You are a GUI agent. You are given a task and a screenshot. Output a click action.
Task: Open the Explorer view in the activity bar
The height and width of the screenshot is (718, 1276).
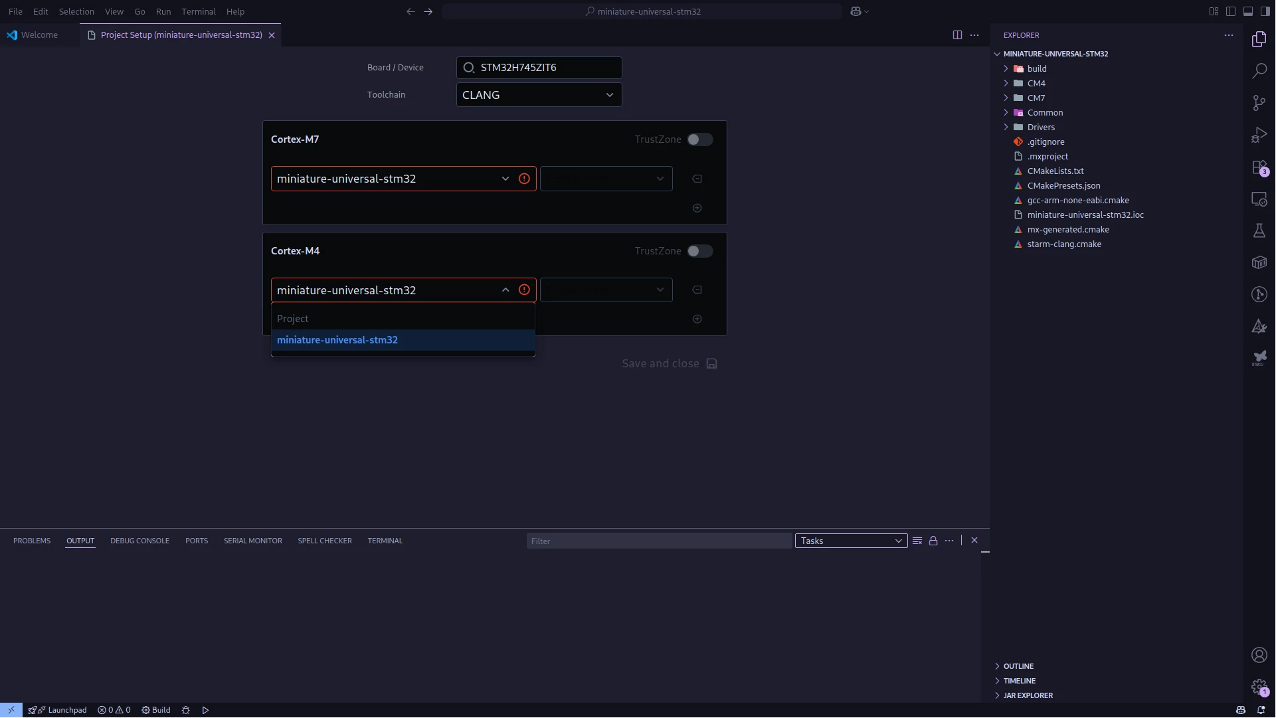pos(1259,39)
